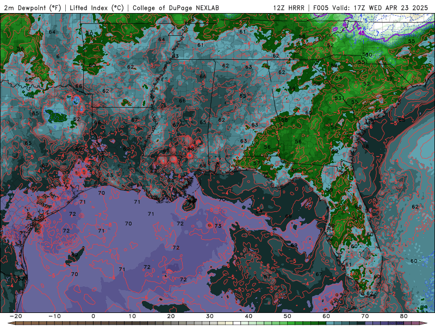Click the '-10' color scale label

coord(54,316)
